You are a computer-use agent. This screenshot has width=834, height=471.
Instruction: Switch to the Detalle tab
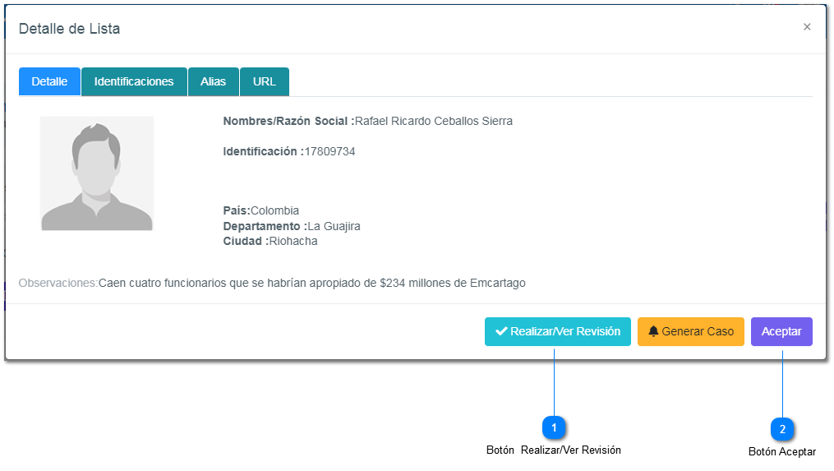click(49, 81)
